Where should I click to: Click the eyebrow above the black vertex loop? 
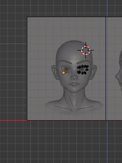pos(84,61)
